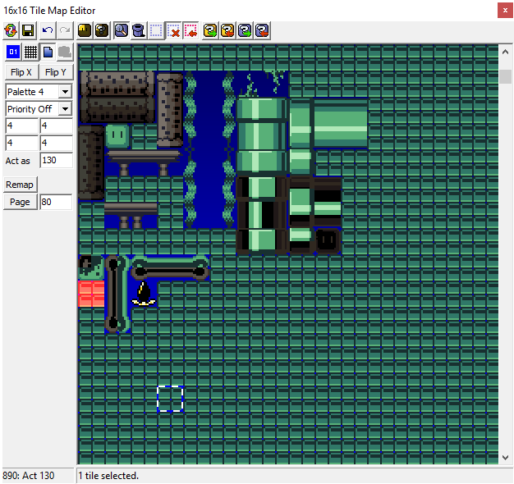The image size is (514, 484).
Task: Click the magnifying glass zoom icon
Action: point(122,31)
